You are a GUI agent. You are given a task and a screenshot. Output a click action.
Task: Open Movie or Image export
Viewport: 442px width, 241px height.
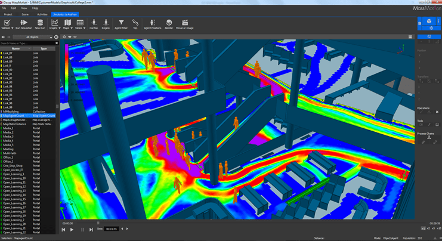click(184, 24)
